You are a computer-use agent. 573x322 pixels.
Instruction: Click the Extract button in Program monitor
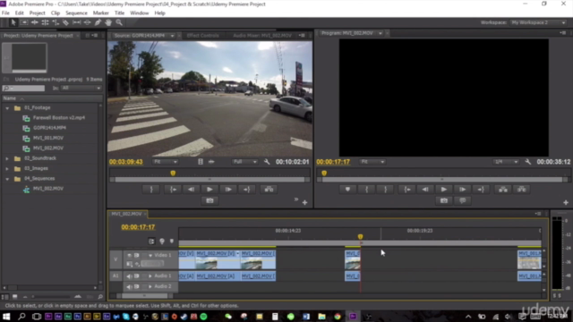click(521, 189)
